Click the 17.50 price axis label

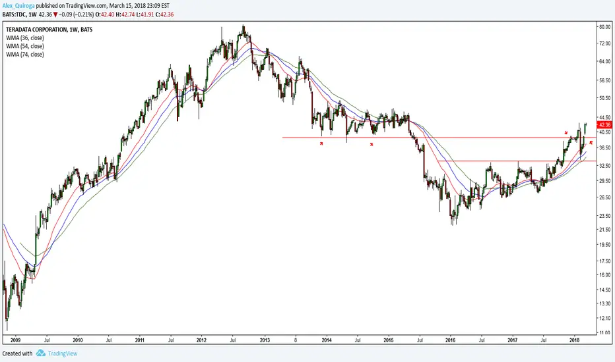pyautogui.click(x=605, y=261)
